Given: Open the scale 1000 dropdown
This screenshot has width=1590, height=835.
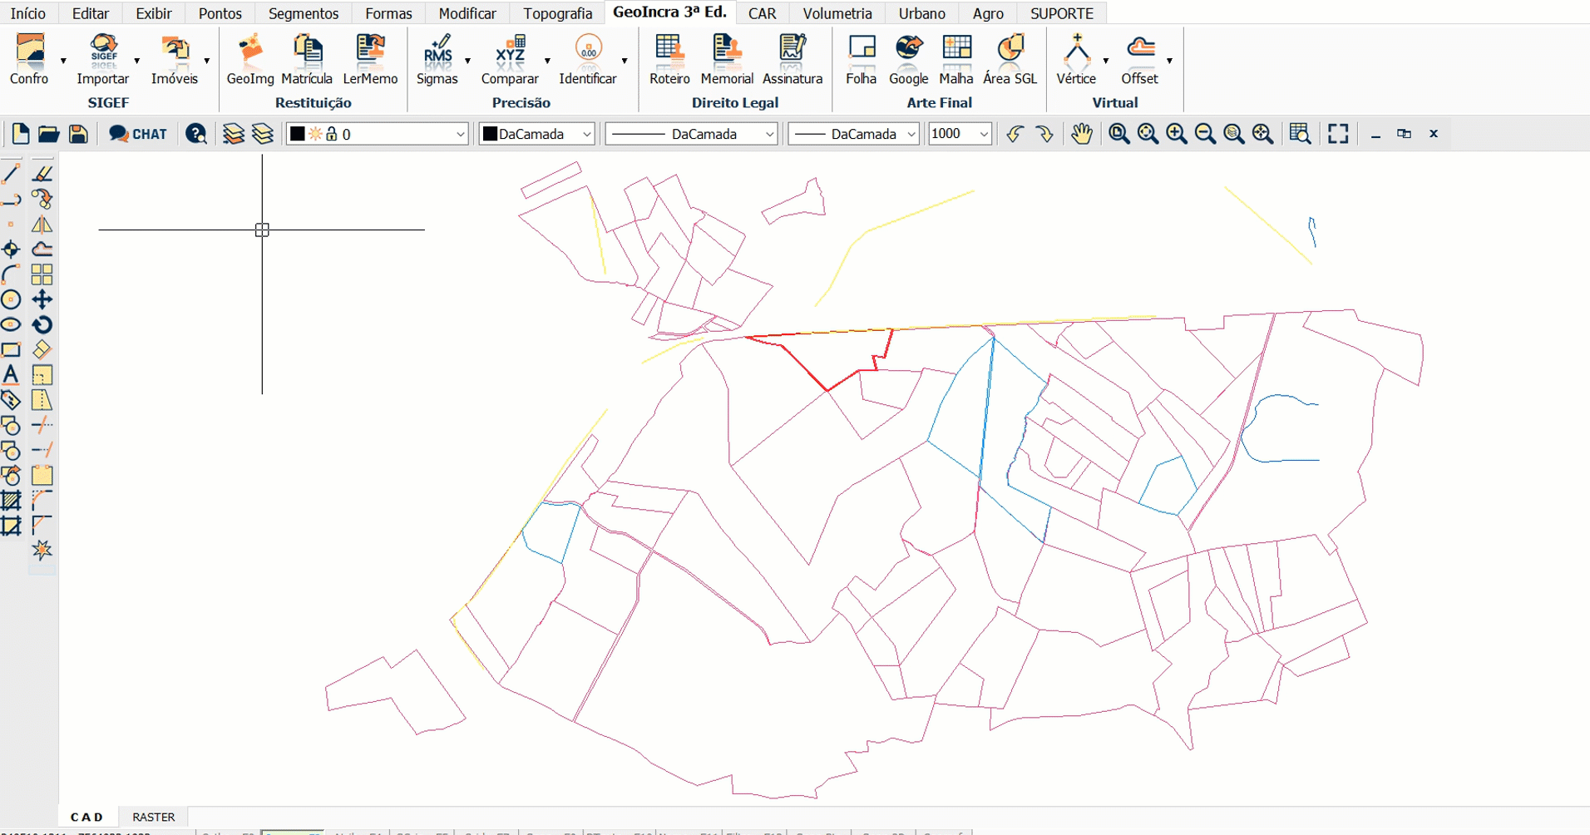Looking at the screenshot, I should (984, 134).
